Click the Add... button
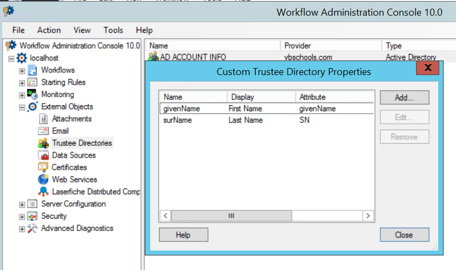Viewport: 456px width, 270px height. pos(404,98)
